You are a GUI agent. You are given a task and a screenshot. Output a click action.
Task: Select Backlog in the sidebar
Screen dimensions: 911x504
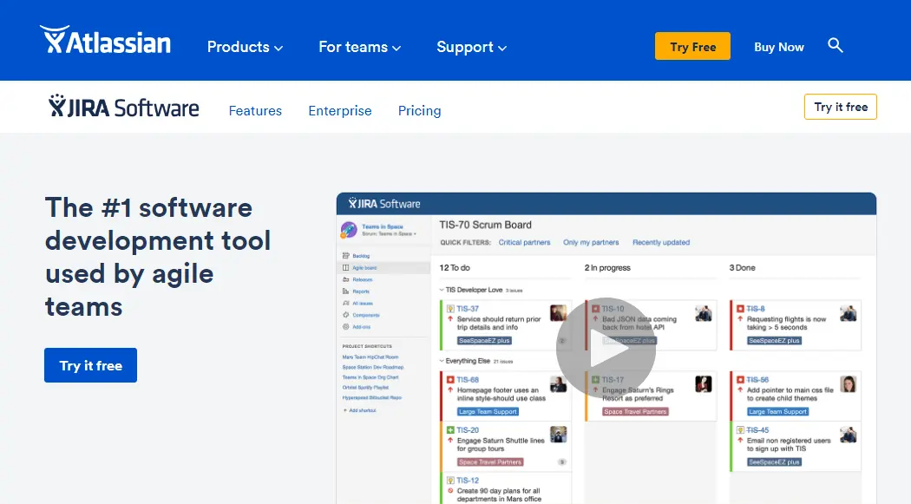click(x=361, y=256)
